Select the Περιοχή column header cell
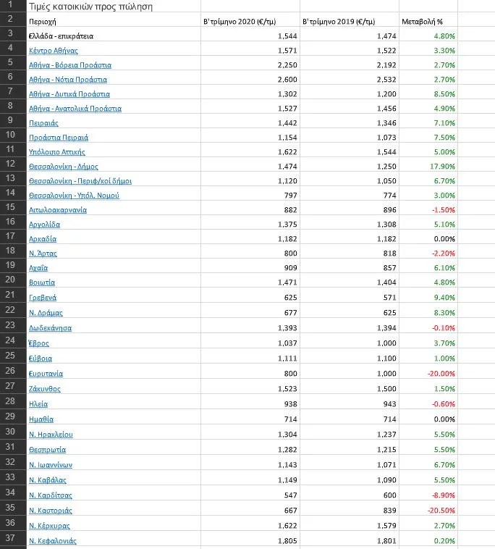495x549 pixels. coord(42,22)
